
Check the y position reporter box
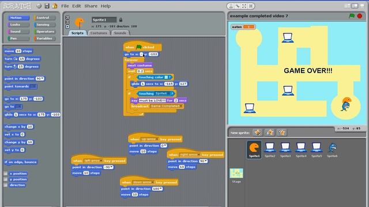[x=5, y=179]
